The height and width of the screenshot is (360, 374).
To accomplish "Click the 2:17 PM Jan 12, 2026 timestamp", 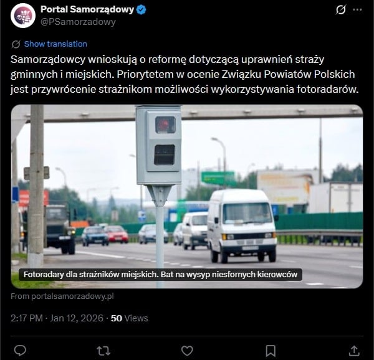I will click(57, 318).
